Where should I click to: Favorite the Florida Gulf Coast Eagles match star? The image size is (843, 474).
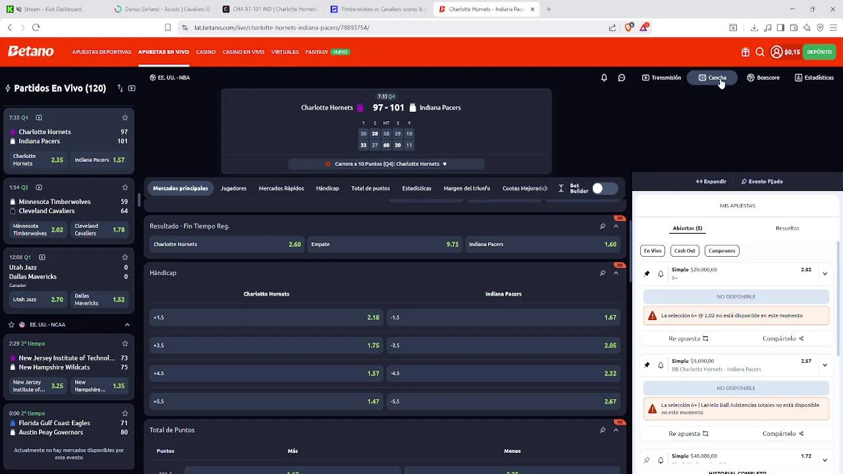pos(125,413)
